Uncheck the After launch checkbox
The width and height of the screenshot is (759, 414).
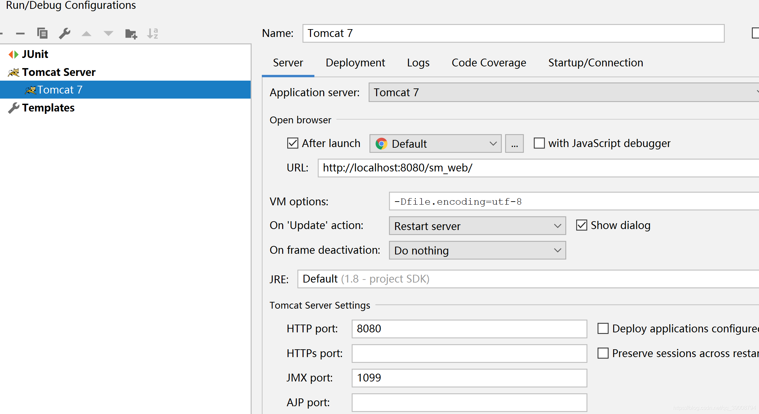click(293, 143)
